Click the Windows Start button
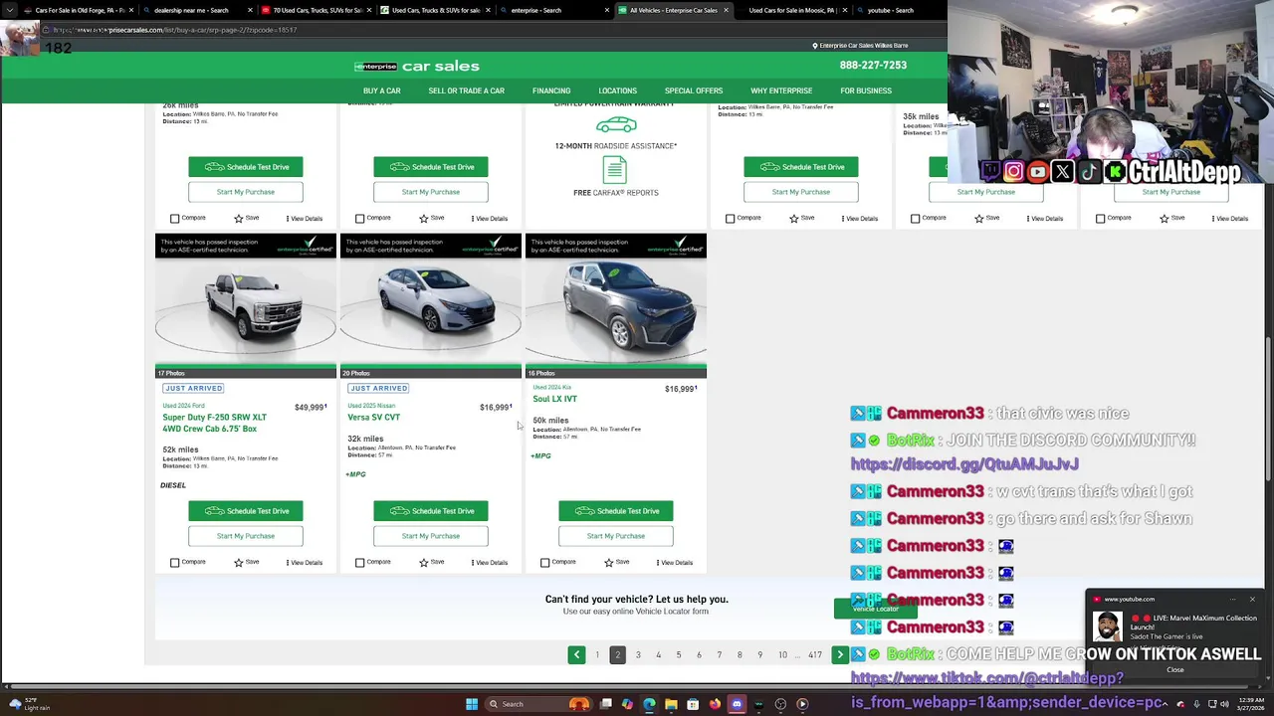Viewport: 1274px width, 716px height. 472,704
